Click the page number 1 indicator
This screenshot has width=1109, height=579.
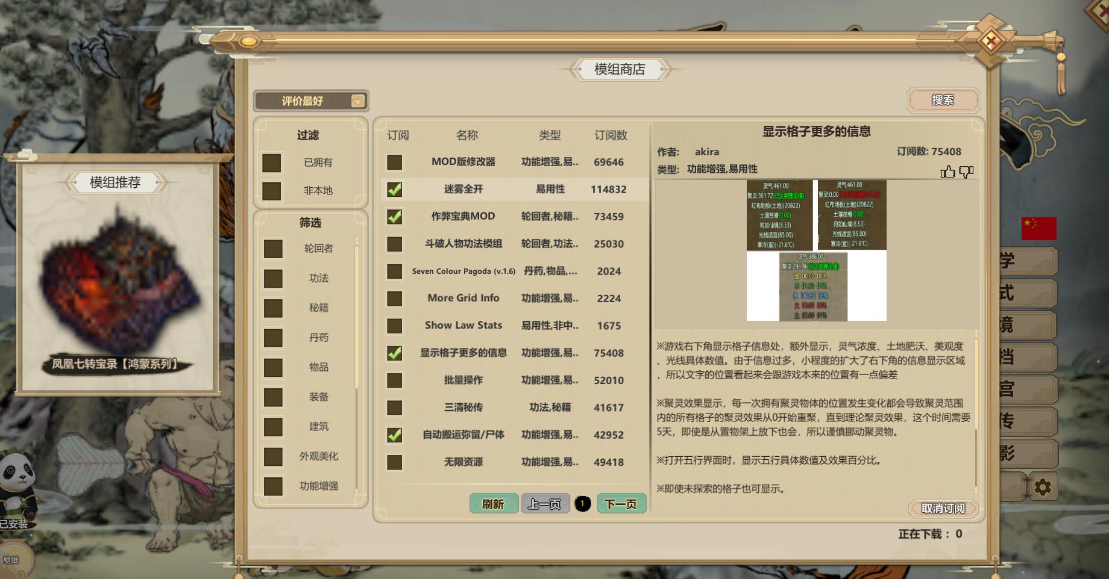click(583, 504)
